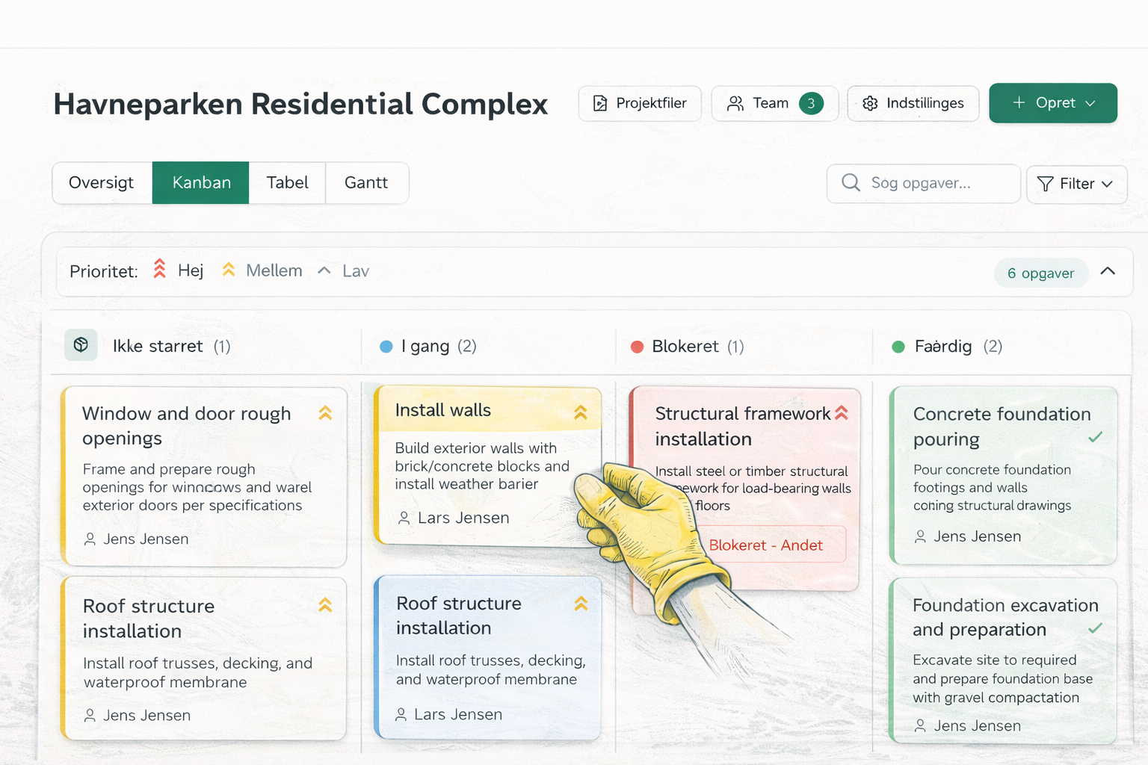Click the magnifying glass search icon

(851, 182)
